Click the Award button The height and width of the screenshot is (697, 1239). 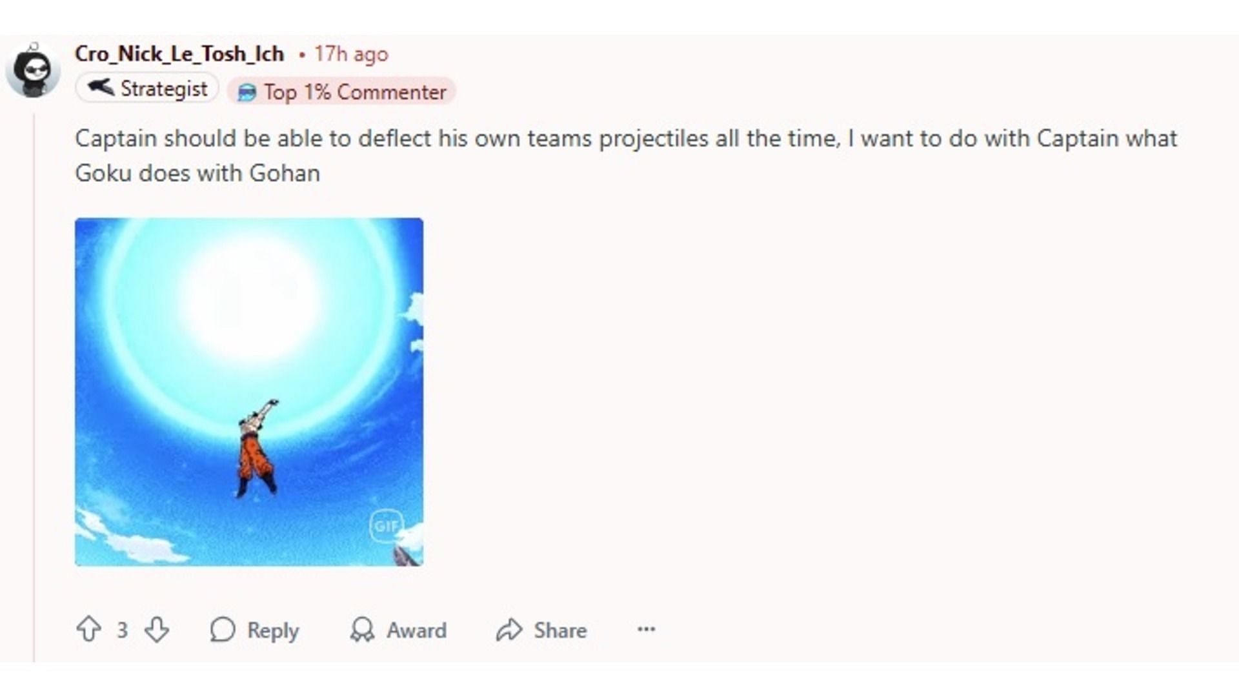click(398, 630)
